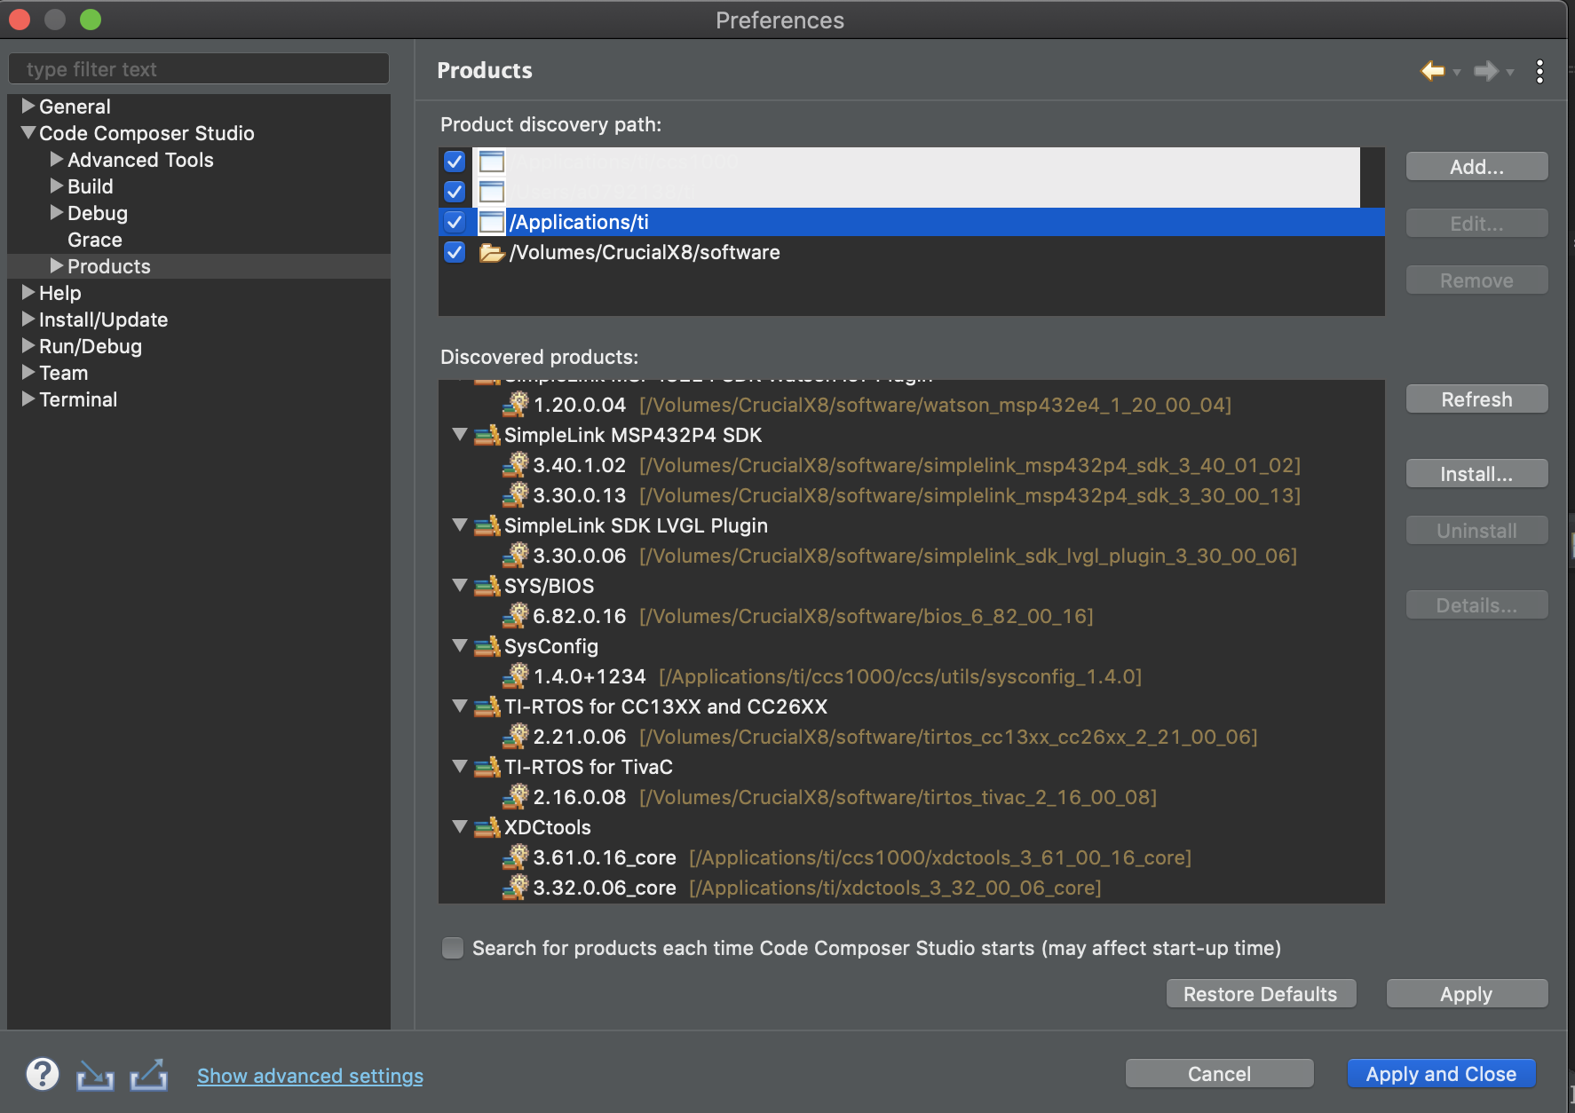Image resolution: width=1575 pixels, height=1113 pixels.
Task: Collapse the Code Composer Studio category
Action: tap(28, 133)
